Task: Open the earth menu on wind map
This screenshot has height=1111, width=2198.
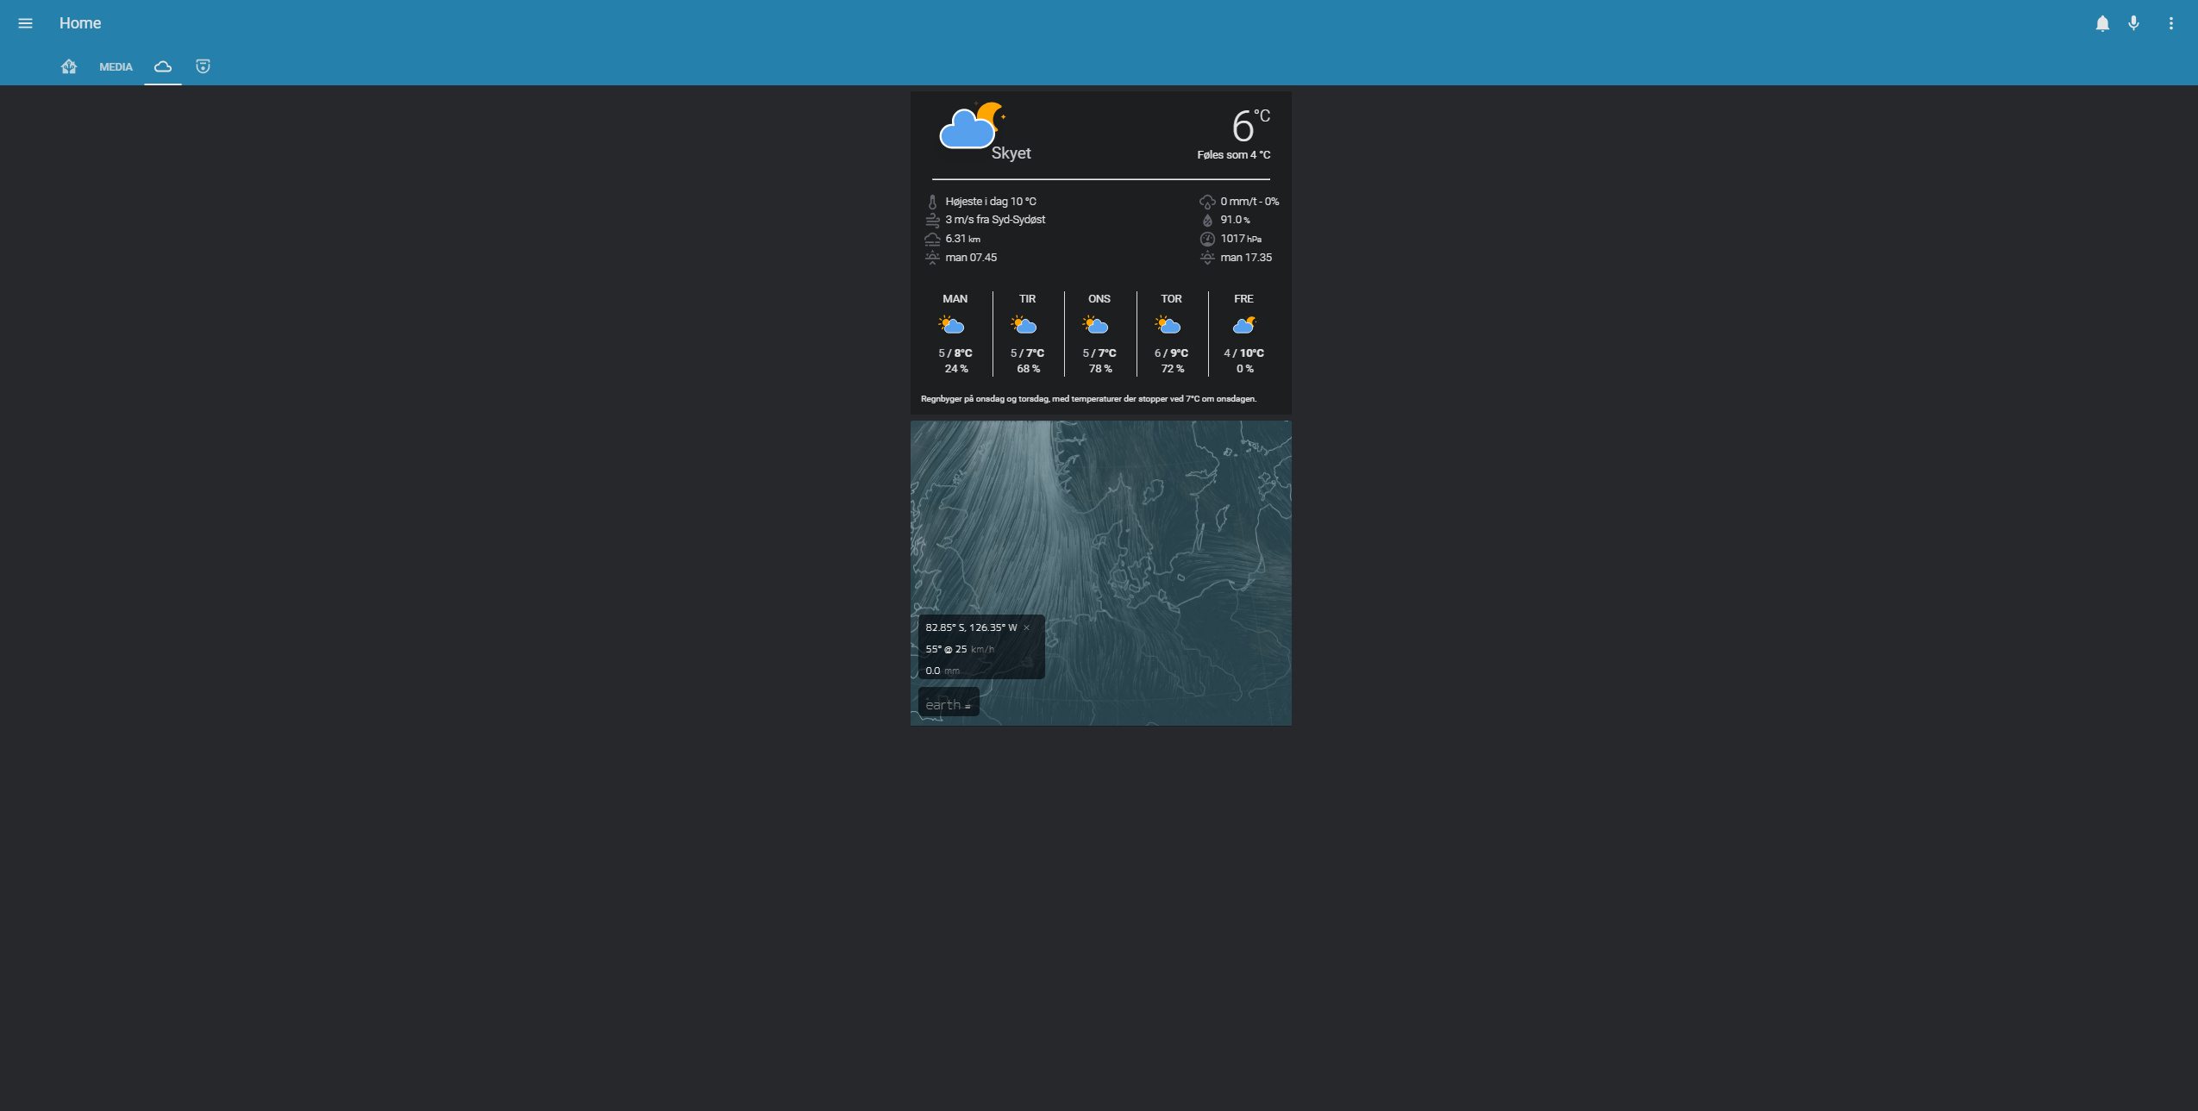Action: click(x=948, y=704)
